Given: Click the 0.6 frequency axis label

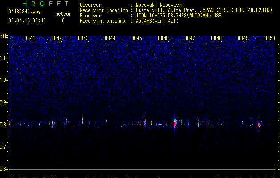Looking at the screenshot, I should [x=4, y=169].
